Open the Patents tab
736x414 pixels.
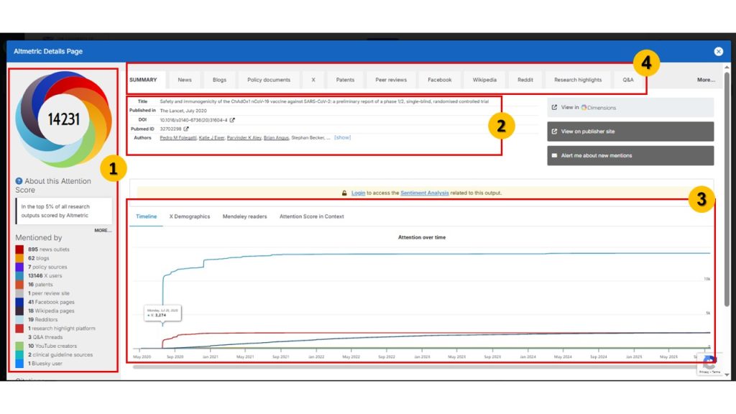point(345,80)
